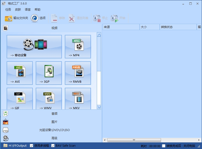Screen dimensions: 202x149
Task: Toggle the 使用多线程 checkbox
Action: (x=32, y=146)
